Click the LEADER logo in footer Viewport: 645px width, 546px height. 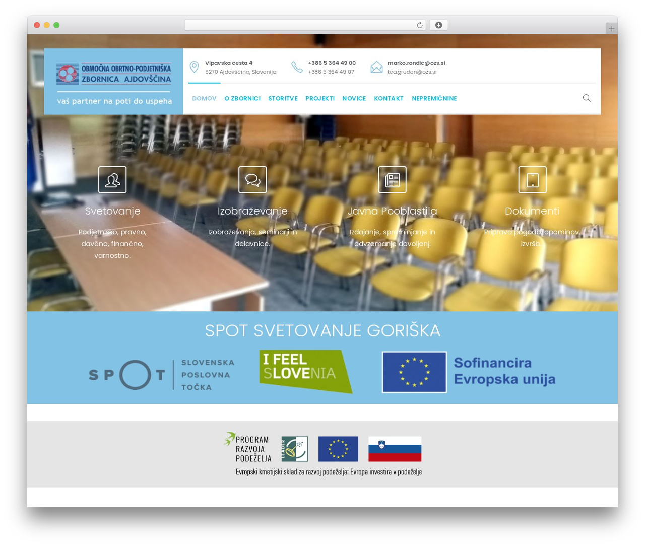tap(294, 449)
